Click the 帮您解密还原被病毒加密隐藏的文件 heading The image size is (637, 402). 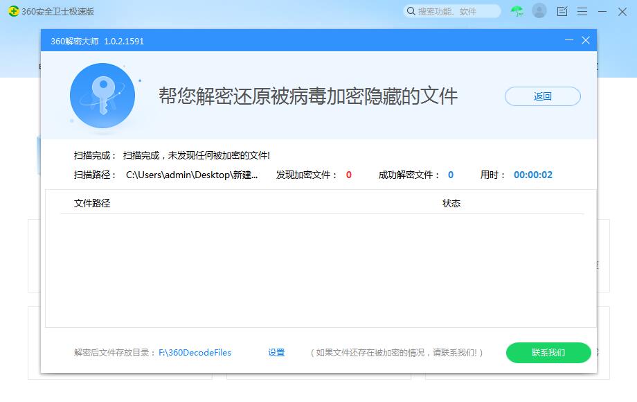coord(308,96)
